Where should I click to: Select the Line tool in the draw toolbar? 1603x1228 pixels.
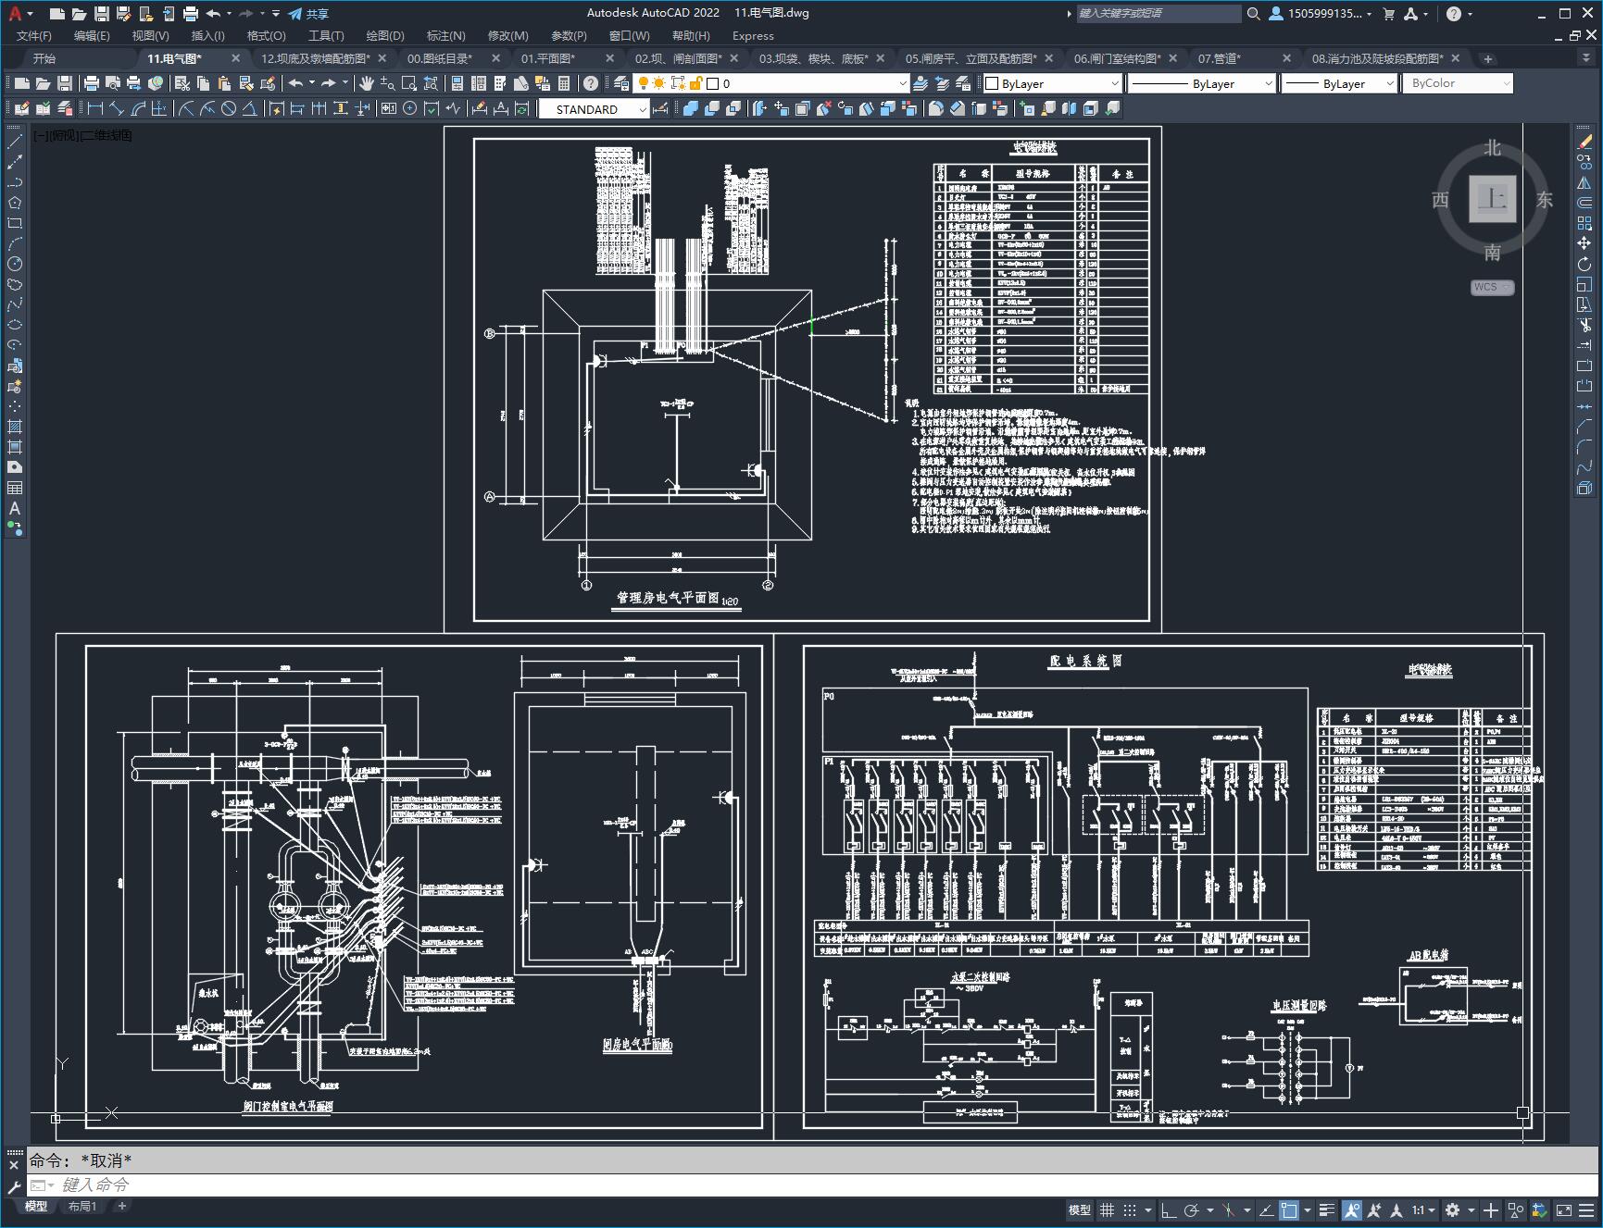(15, 142)
